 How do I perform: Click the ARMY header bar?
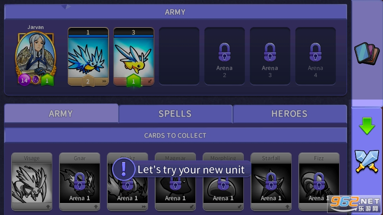tap(176, 12)
